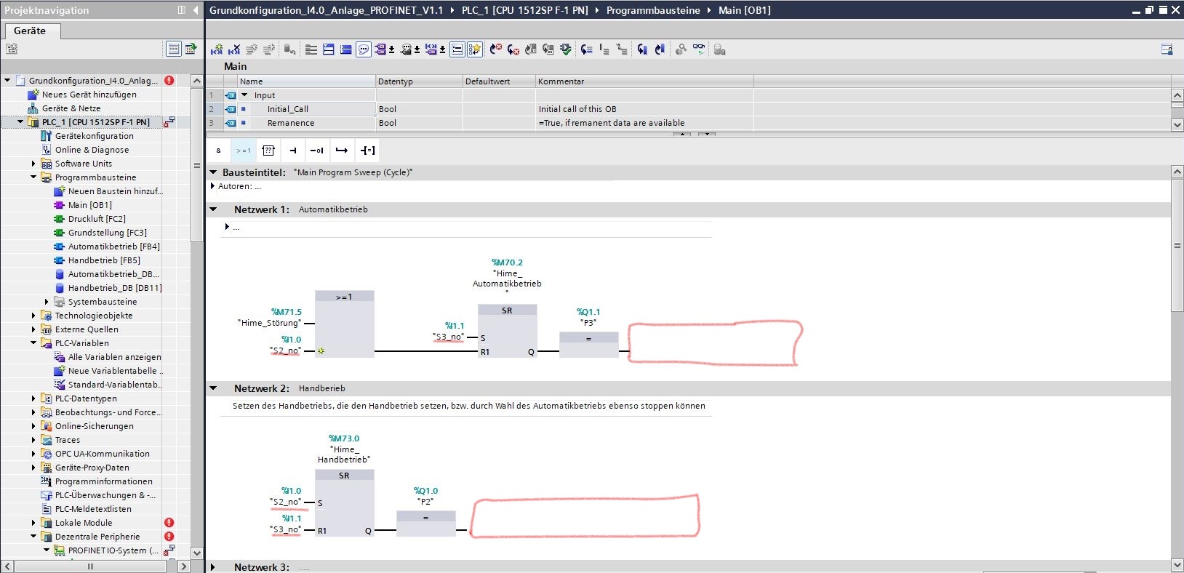Collapse Netzwerk 1 Automatikbetrieb section

point(213,209)
